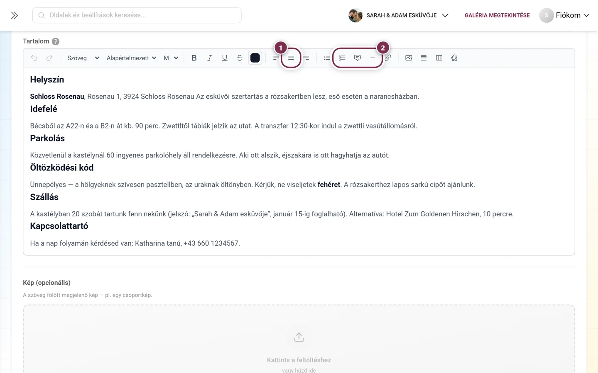Open the text color picker swatch

[255, 58]
